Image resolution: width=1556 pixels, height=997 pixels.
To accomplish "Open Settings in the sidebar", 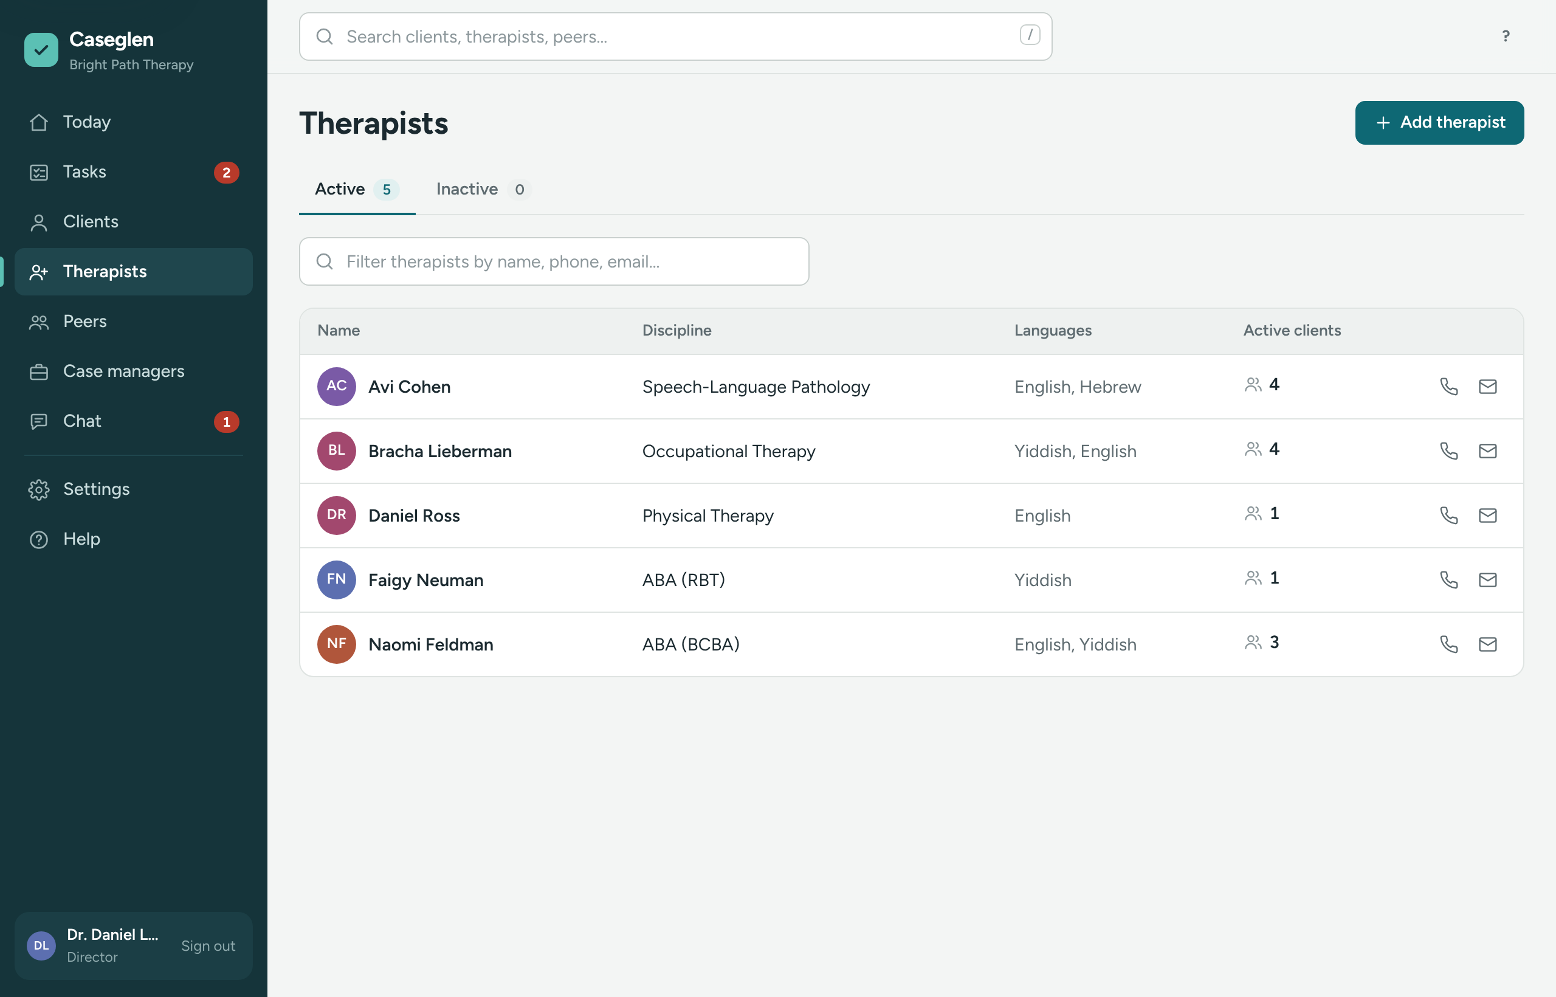I will click(x=133, y=489).
